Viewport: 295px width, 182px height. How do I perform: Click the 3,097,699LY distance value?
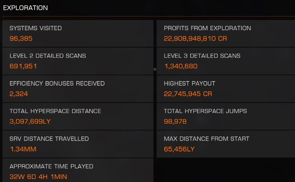(x=30, y=121)
